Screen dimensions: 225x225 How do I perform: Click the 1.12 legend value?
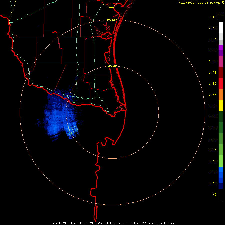(x=213, y=117)
